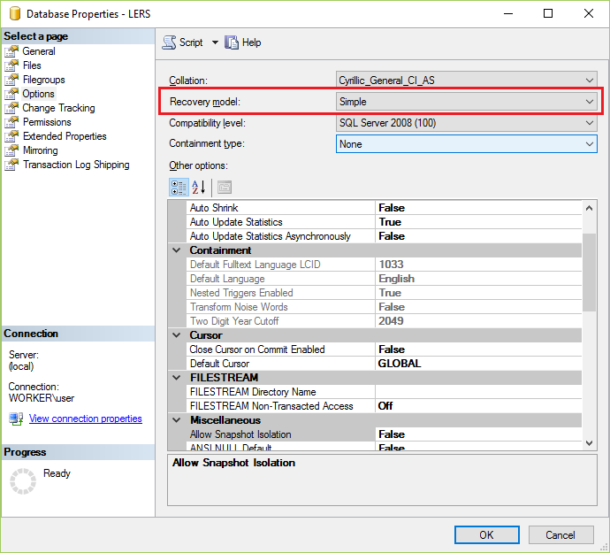Open View connection properties link

[x=86, y=419]
